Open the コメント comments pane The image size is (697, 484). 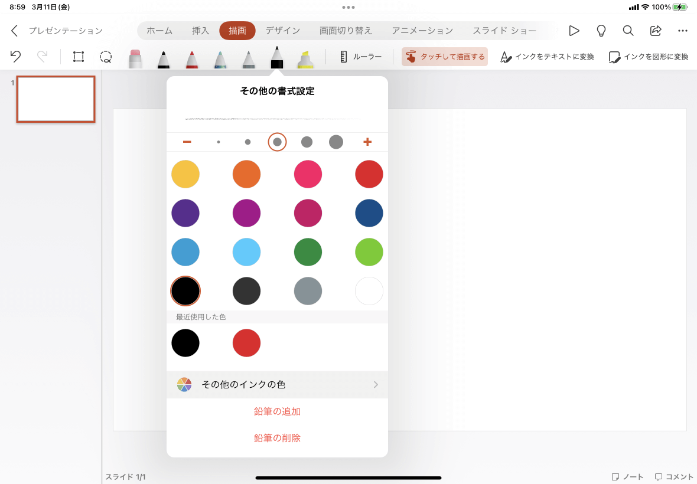click(x=674, y=477)
